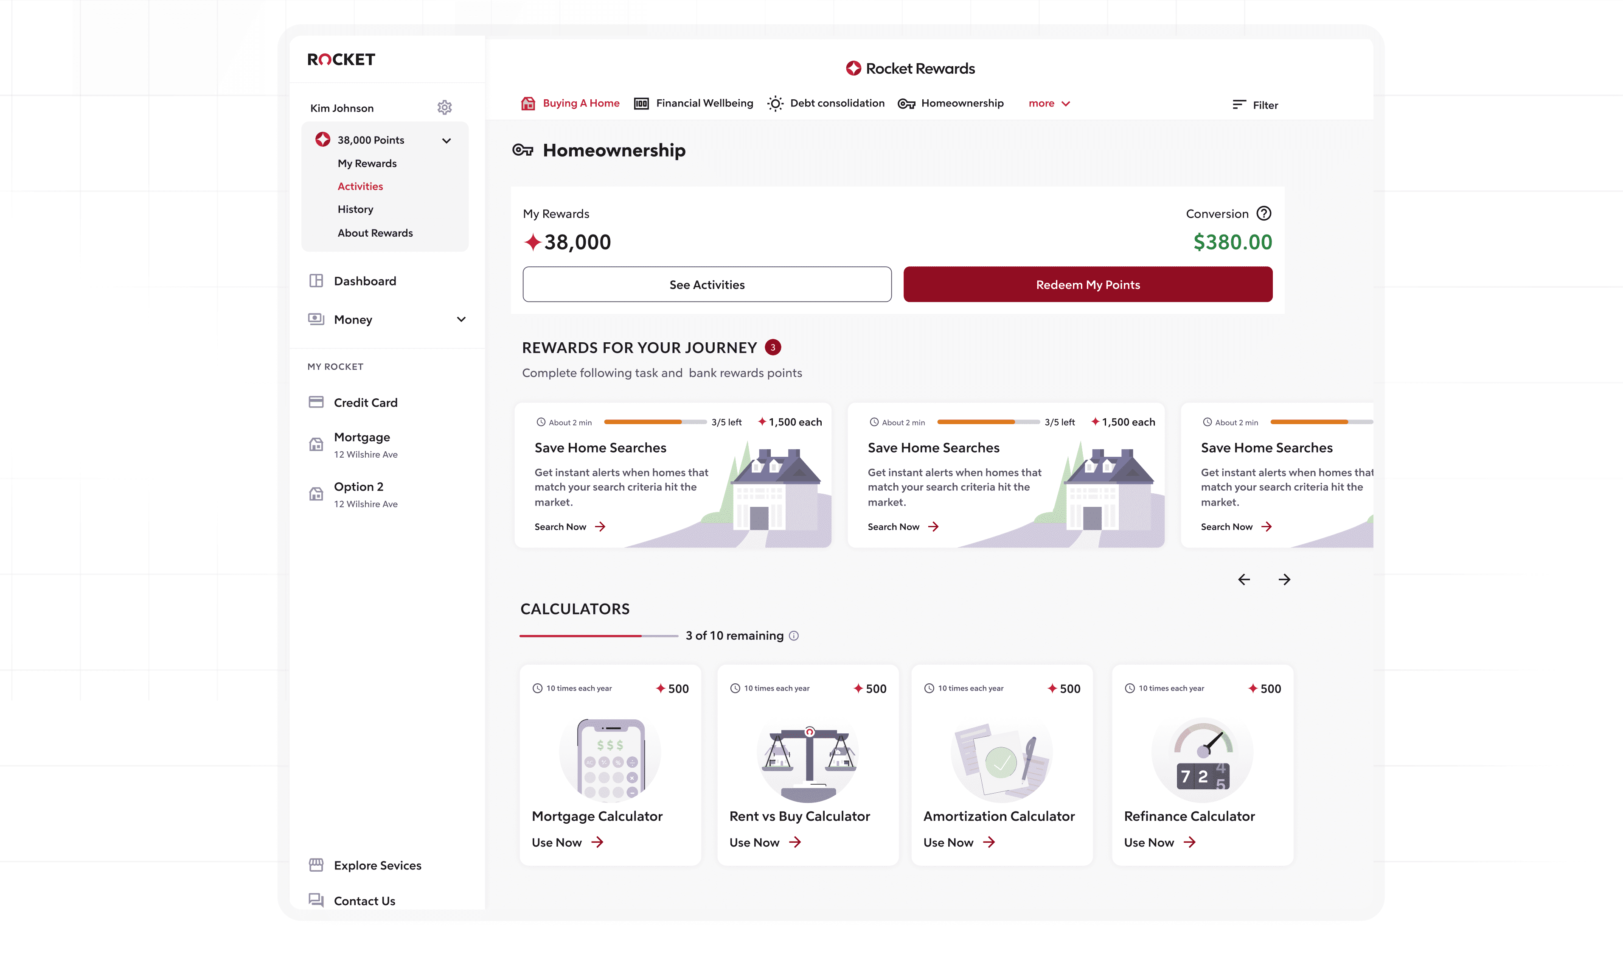Open the Conversion help question mark
1623x973 pixels.
(1264, 214)
